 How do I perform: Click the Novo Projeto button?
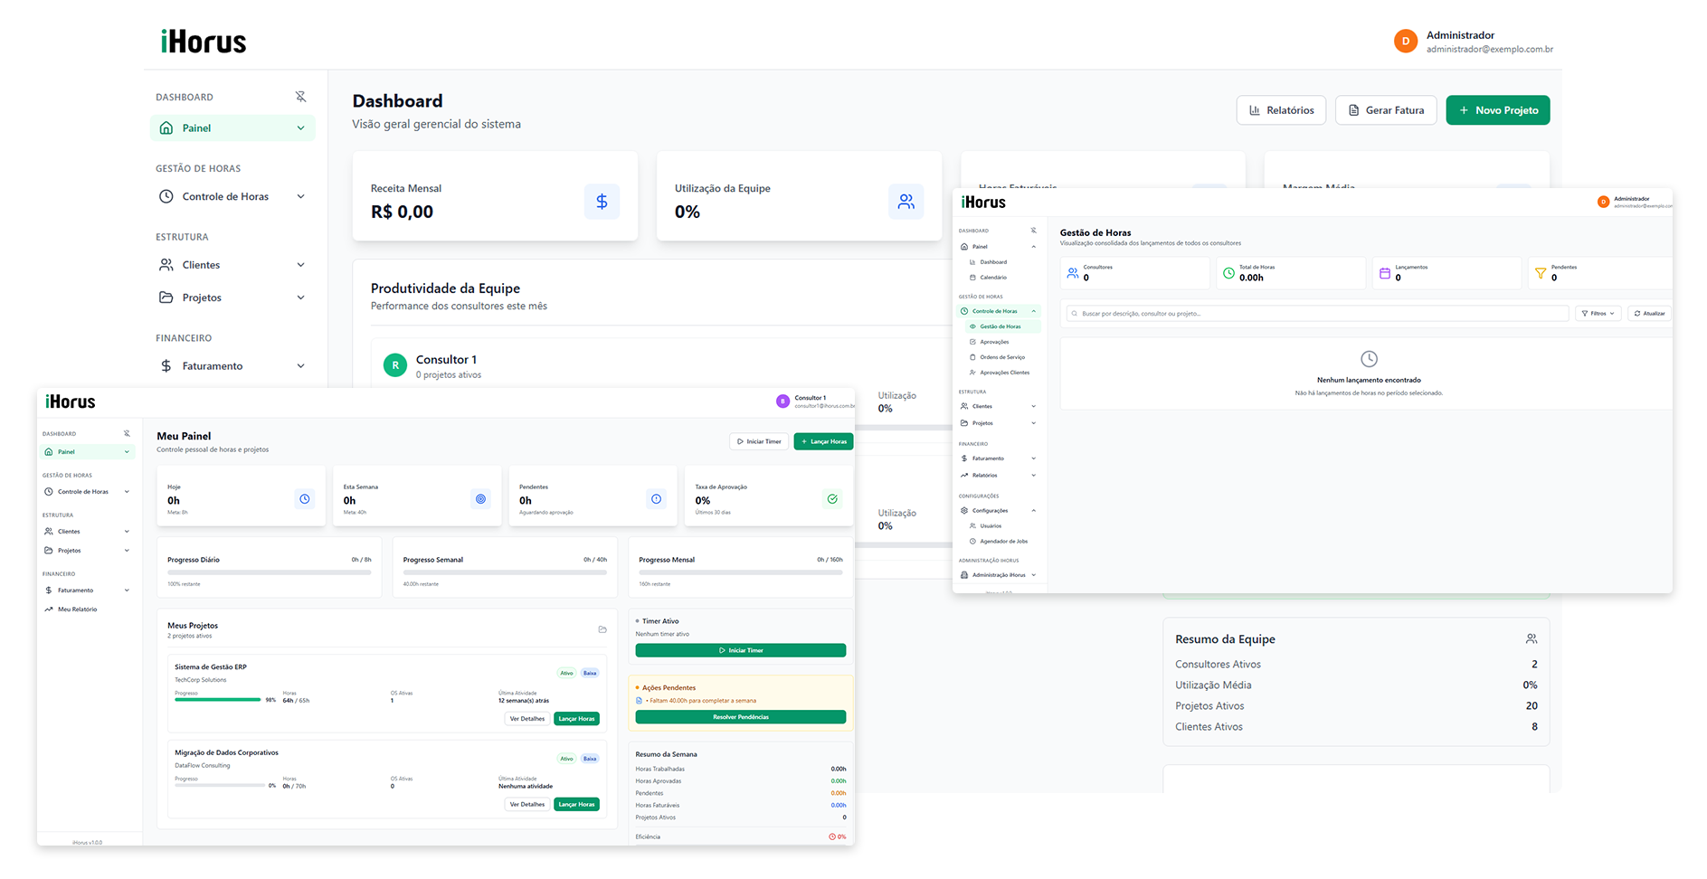[1498, 110]
